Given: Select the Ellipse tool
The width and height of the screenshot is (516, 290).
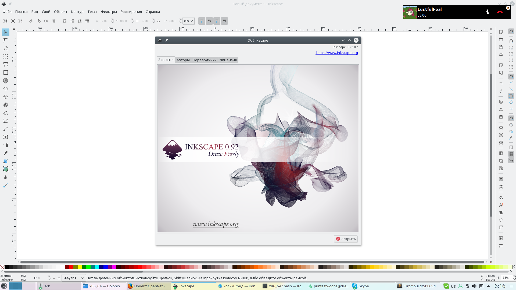Looking at the screenshot, I should [x=6, y=89].
